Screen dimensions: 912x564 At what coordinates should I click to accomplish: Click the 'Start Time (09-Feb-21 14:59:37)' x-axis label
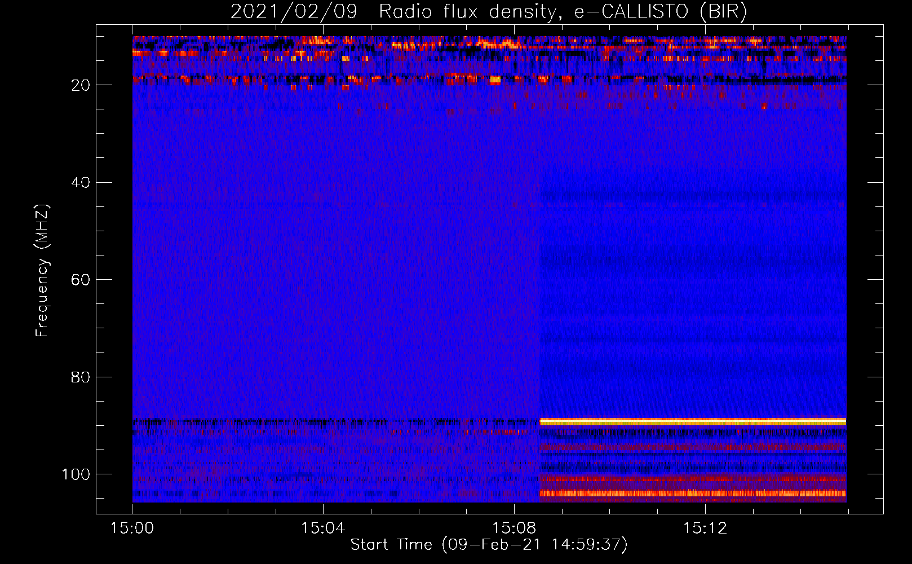(x=489, y=545)
